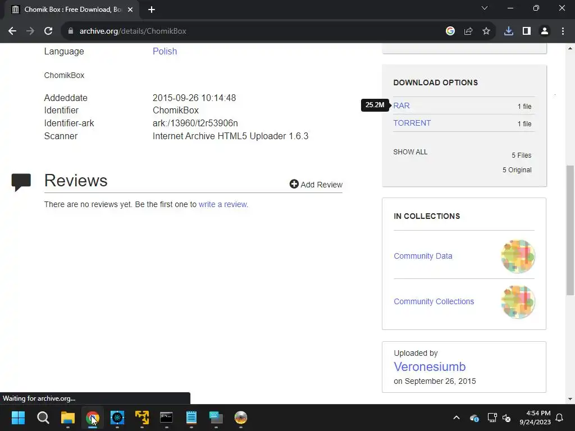
Task: Reload the archive.org page
Action: (x=48, y=31)
